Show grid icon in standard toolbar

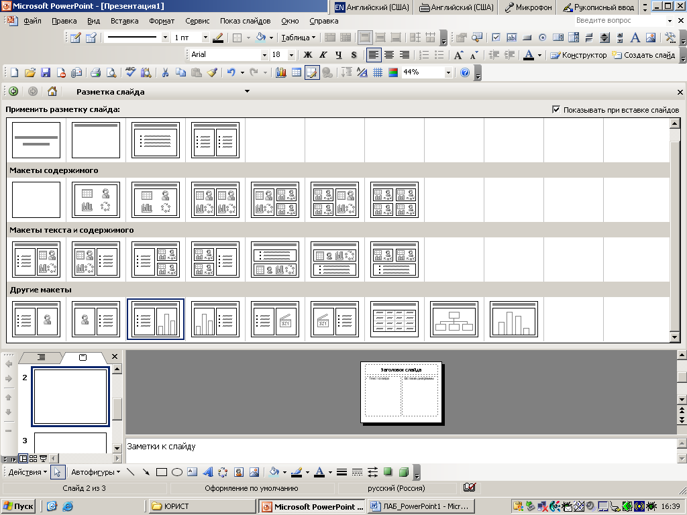[x=378, y=72]
